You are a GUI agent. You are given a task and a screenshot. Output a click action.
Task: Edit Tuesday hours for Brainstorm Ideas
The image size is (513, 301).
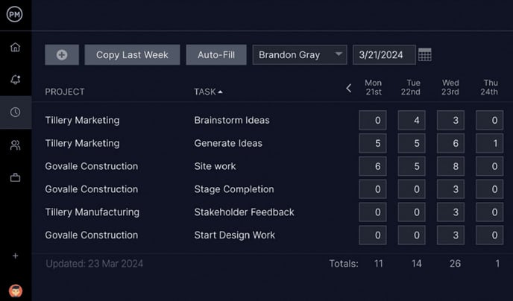tap(412, 120)
